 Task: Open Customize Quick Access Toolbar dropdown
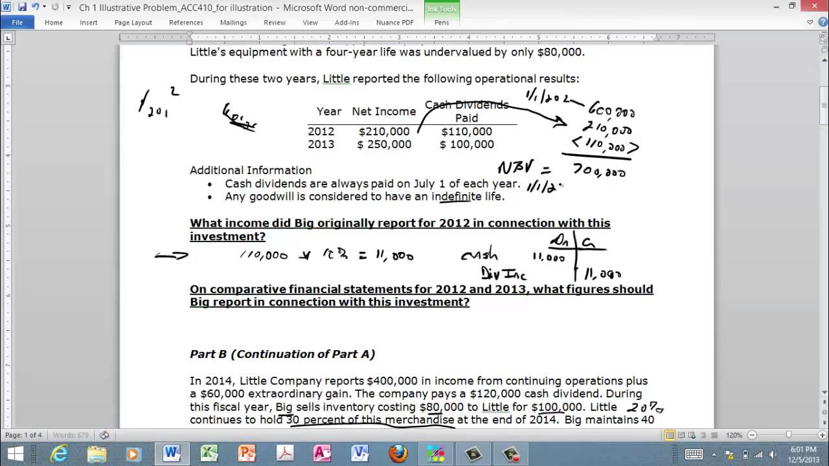(x=68, y=8)
